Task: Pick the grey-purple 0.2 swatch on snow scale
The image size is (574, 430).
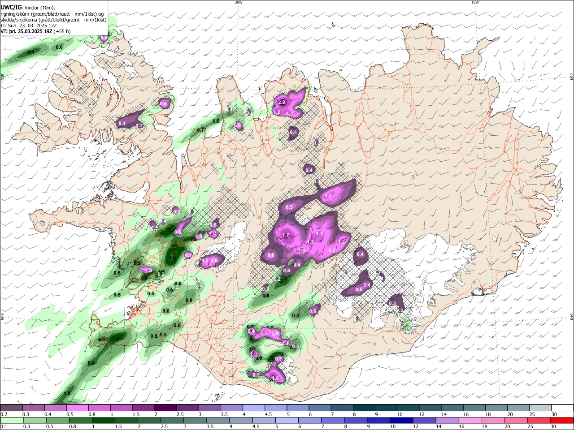Action: tap(11, 408)
